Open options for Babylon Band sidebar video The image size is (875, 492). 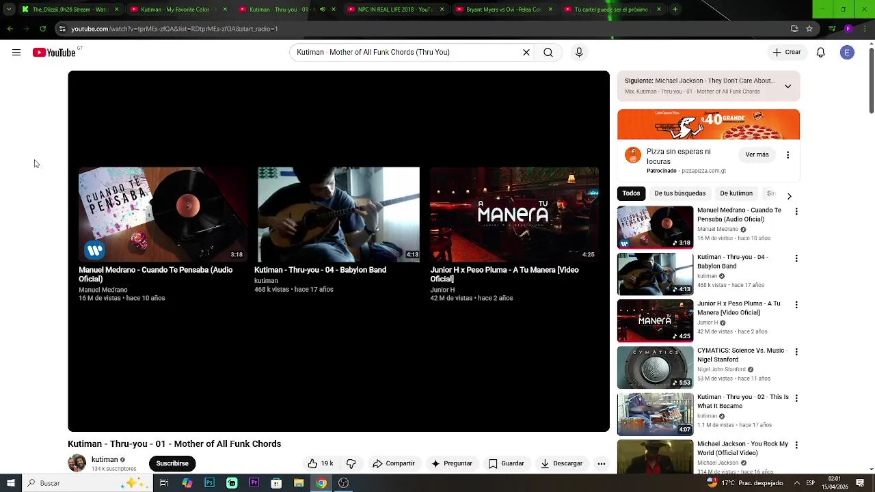tap(796, 258)
